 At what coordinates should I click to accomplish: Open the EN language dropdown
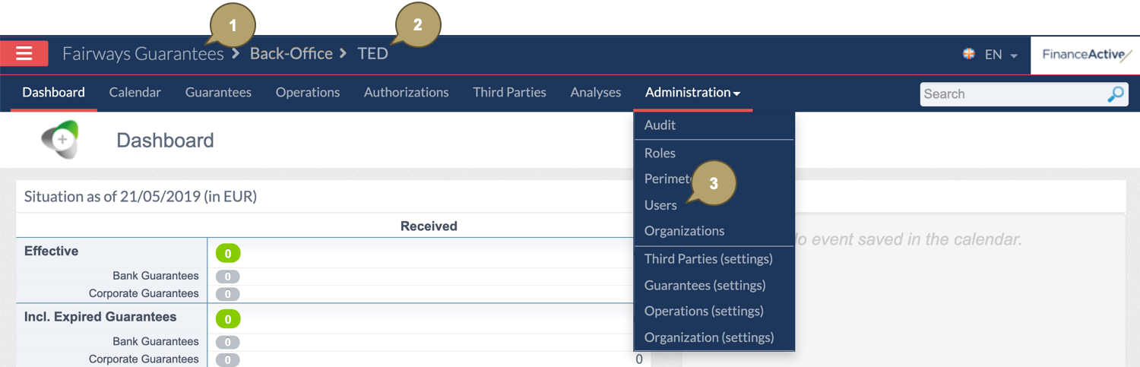tap(1001, 55)
